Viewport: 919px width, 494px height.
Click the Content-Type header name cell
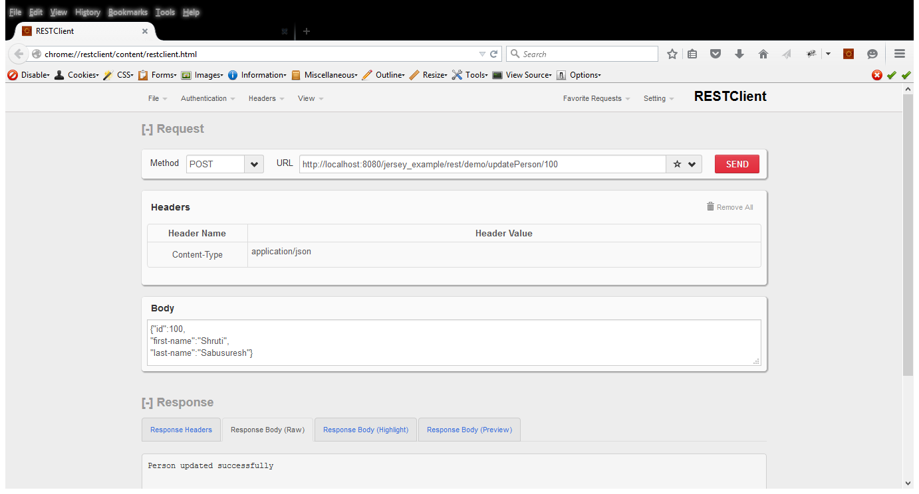tap(197, 254)
